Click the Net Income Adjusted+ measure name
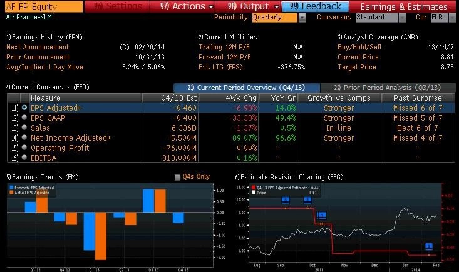The width and height of the screenshot is (459, 272). 71,138
